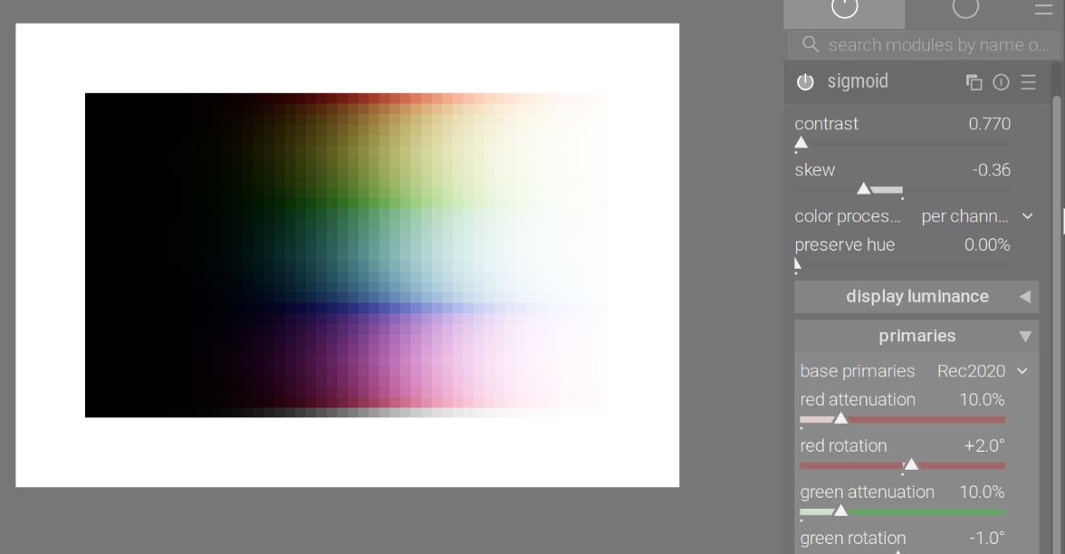
Task: Click the contrast slider
Action: pyautogui.click(x=902, y=143)
